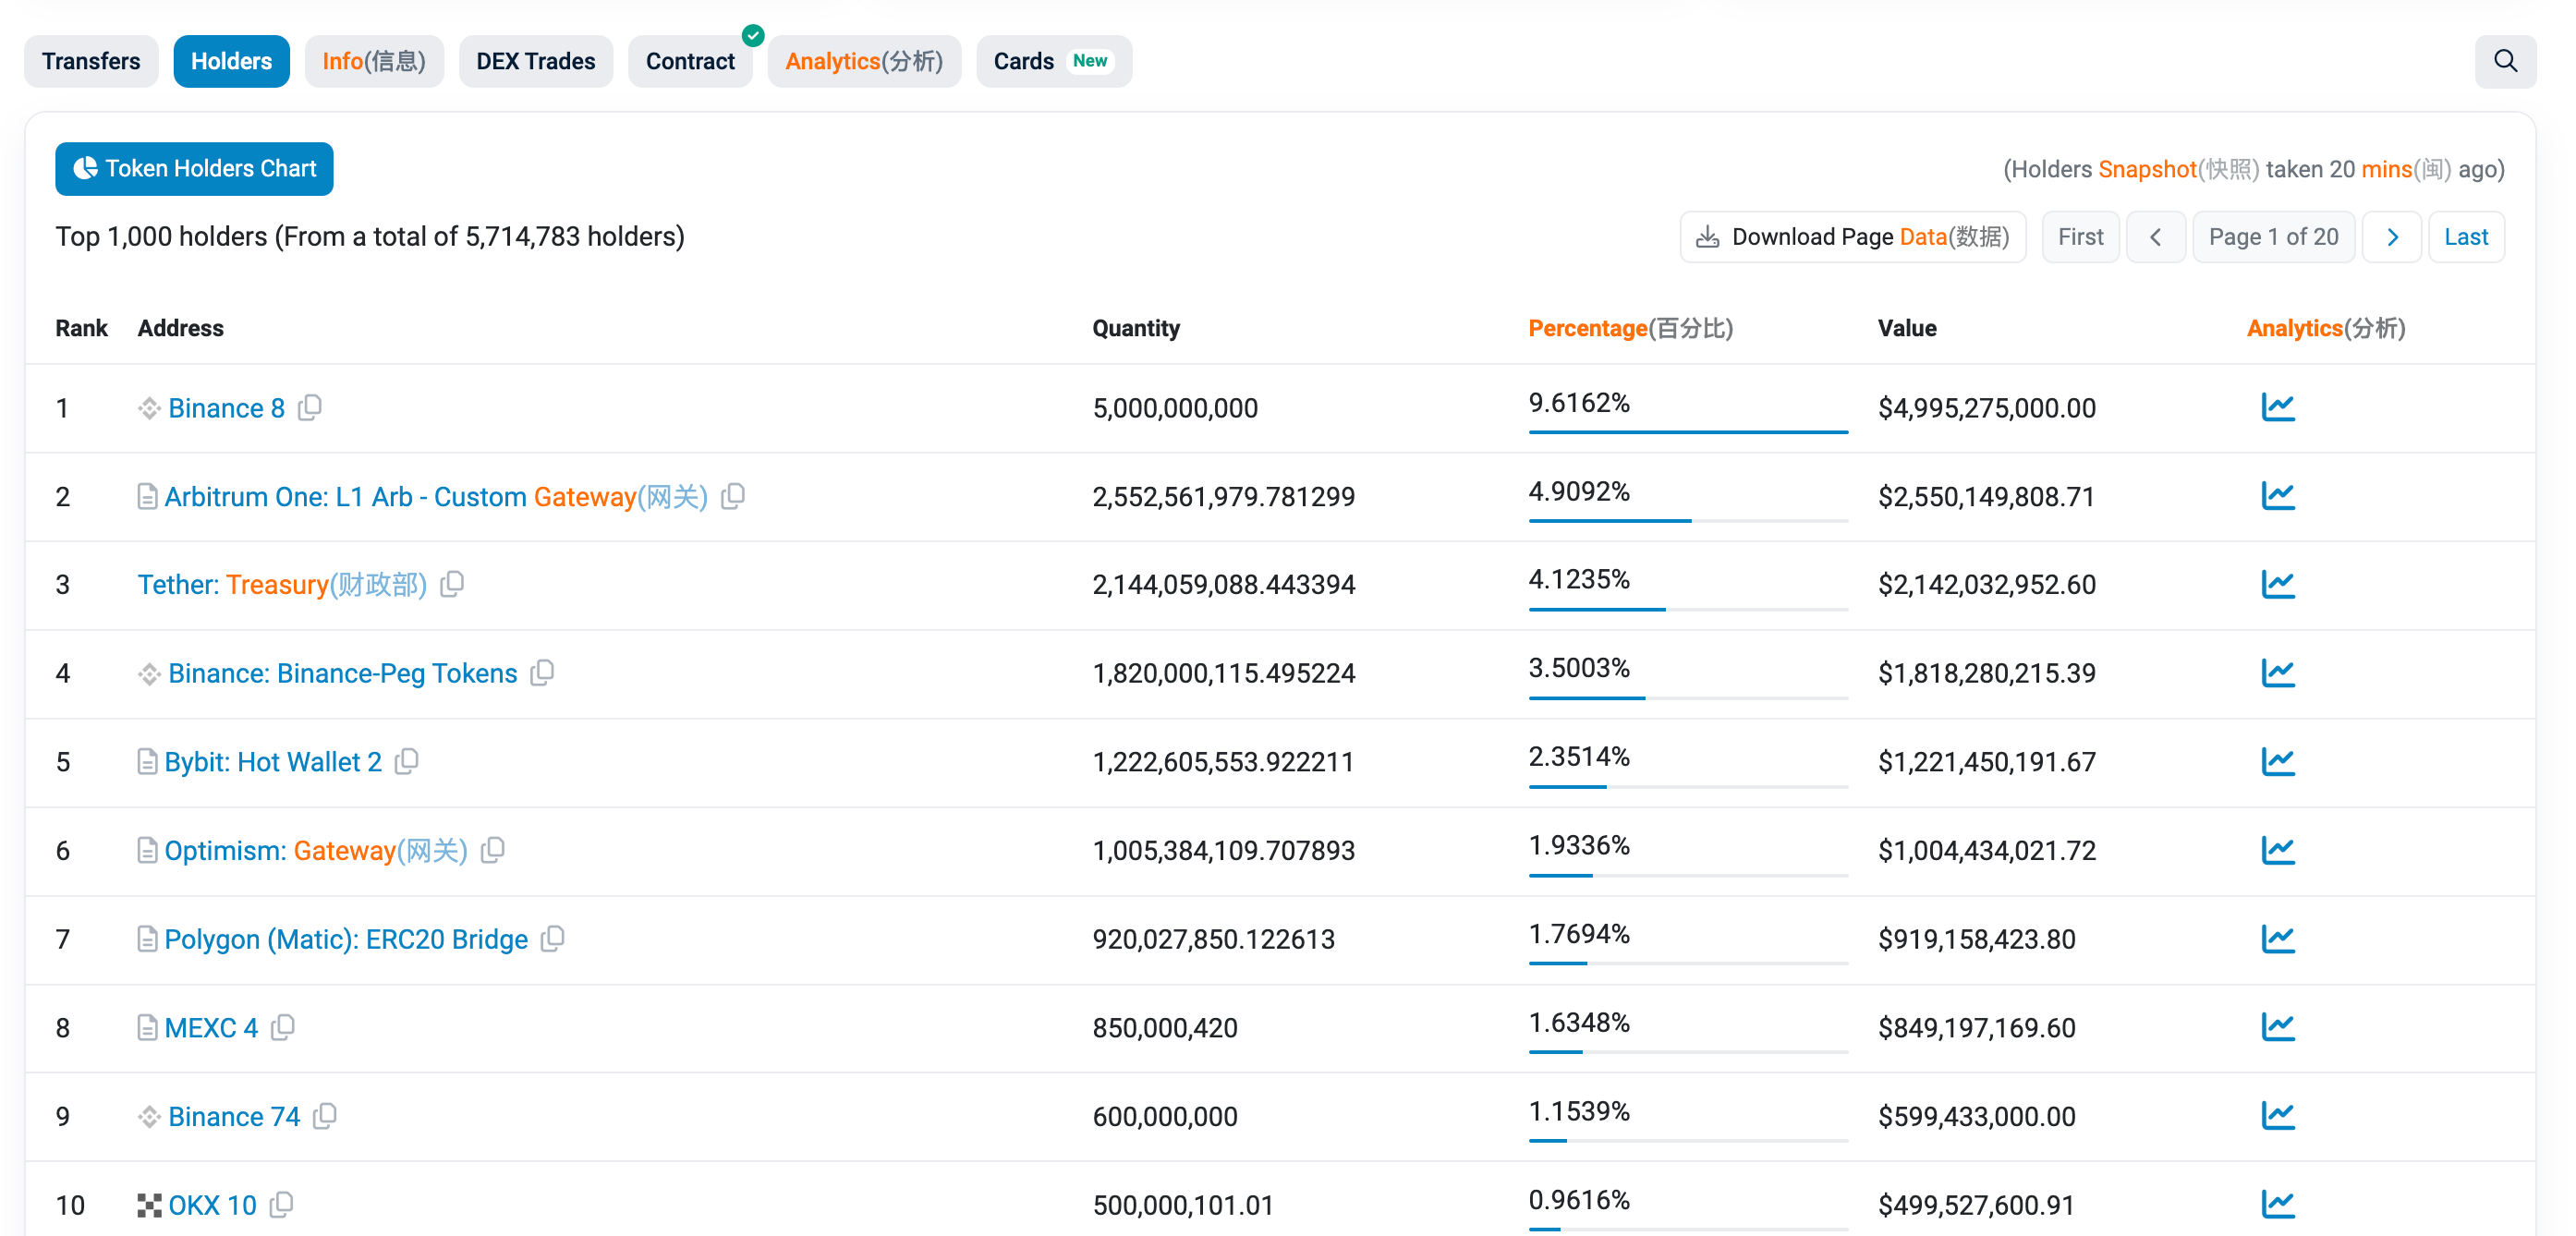This screenshot has width=2576, height=1236.
Task: Open analytics chart icon for Optimism Gateway
Action: coord(2277,850)
